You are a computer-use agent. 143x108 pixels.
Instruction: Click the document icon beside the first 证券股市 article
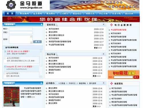point(47,88)
